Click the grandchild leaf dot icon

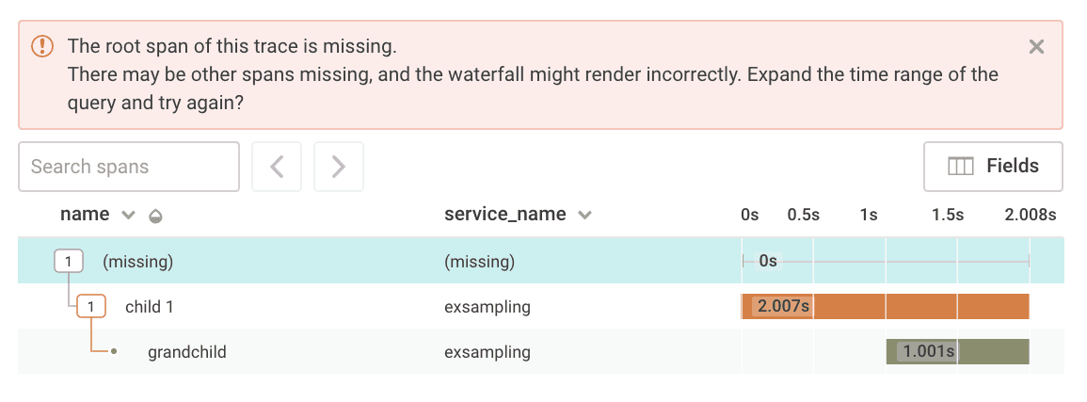tap(114, 352)
